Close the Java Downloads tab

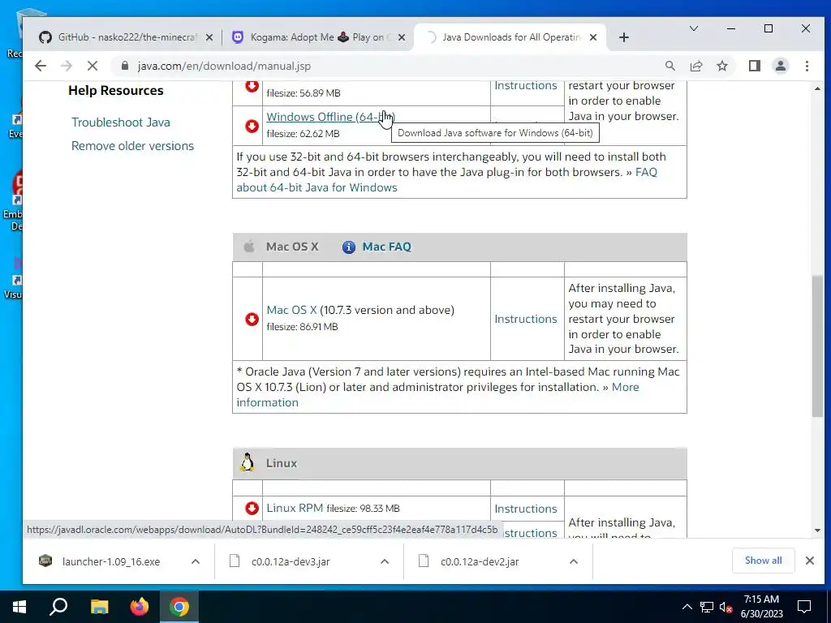click(593, 37)
